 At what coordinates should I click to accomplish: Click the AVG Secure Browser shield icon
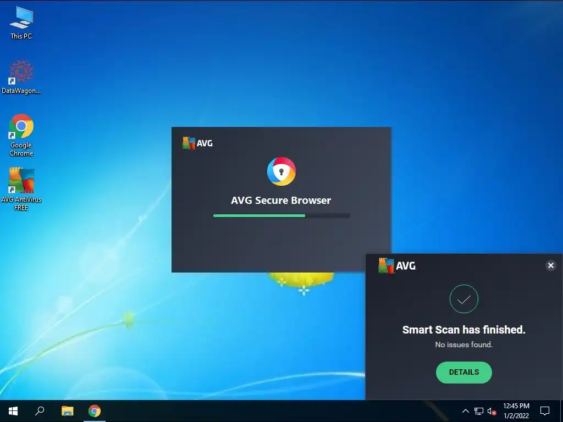(281, 171)
